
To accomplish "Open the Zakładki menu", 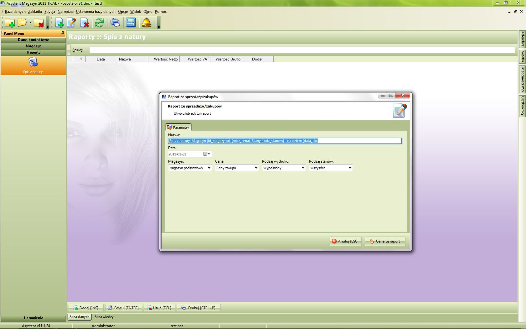I will pyautogui.click(x=35, y=12).
